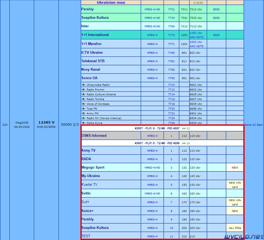
Task: Select the 1+1 Marafon channel row name
Action: (91, 44)
